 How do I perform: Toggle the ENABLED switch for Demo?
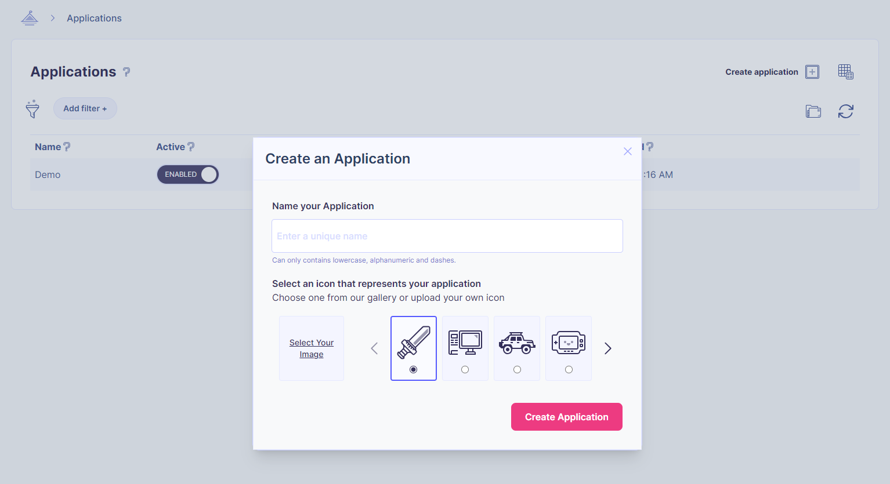pos(188,174)
